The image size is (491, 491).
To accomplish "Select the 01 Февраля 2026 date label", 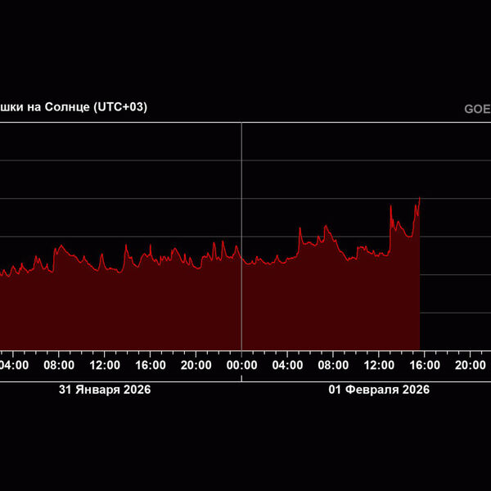I will (379, 390).
